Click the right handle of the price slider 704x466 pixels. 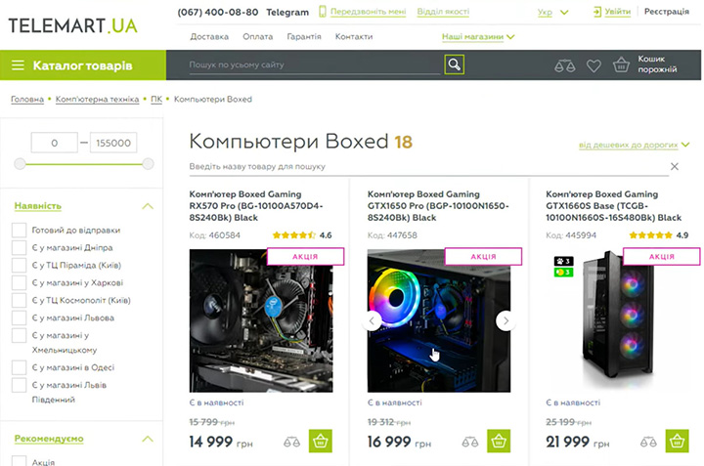click(x=149, y=164)
